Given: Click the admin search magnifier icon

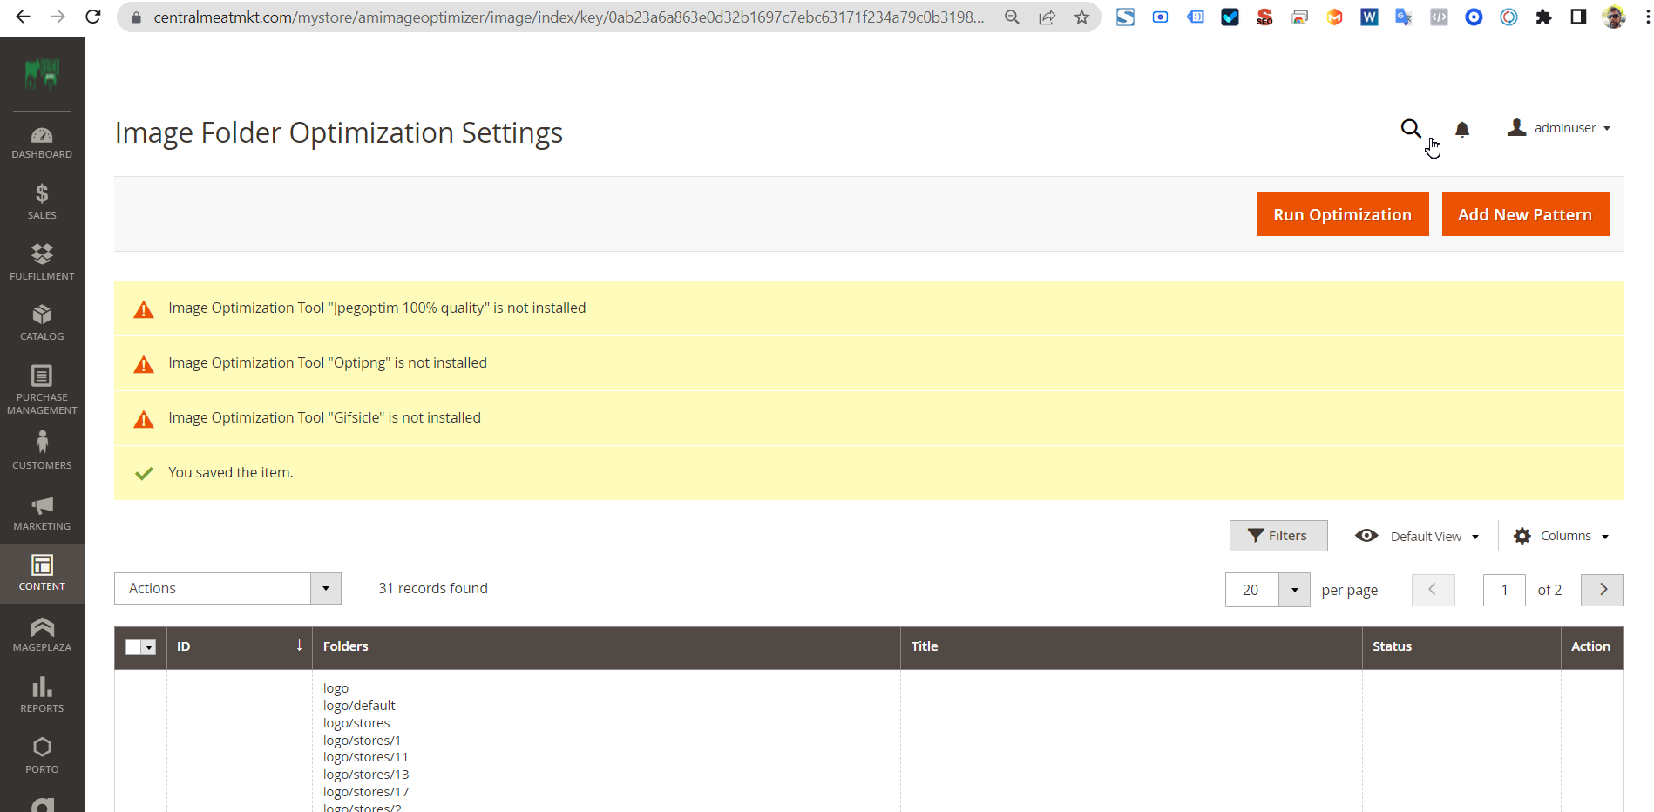Looking at the screenshot, I should coord(1410,129).
